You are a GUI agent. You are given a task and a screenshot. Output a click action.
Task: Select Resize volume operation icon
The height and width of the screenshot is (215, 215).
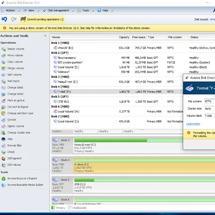(x=3, y=49)
